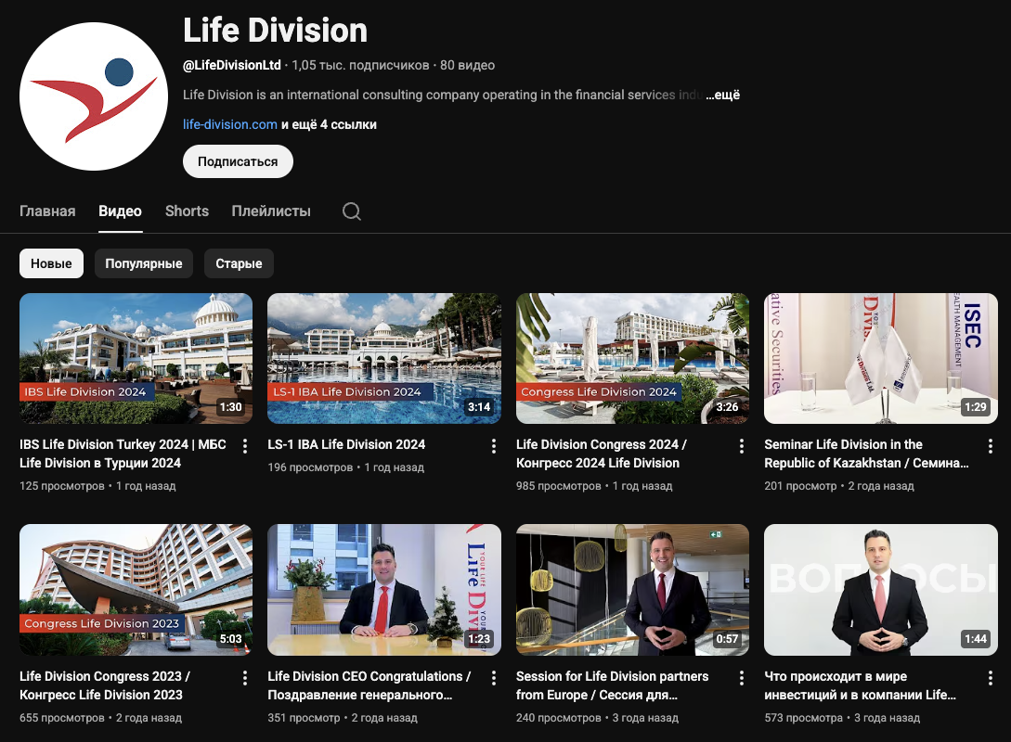Switch to the Плейлисты tab
Viewport: 1011px width, 742px height.
coord(271,211)
